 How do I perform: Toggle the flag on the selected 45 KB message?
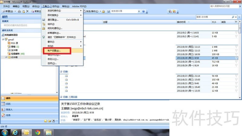(236, 58)
